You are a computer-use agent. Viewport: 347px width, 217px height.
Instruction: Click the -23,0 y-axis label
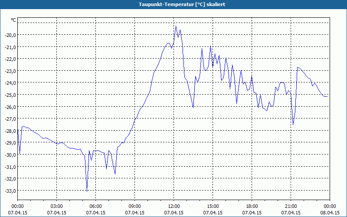point(11,71)
